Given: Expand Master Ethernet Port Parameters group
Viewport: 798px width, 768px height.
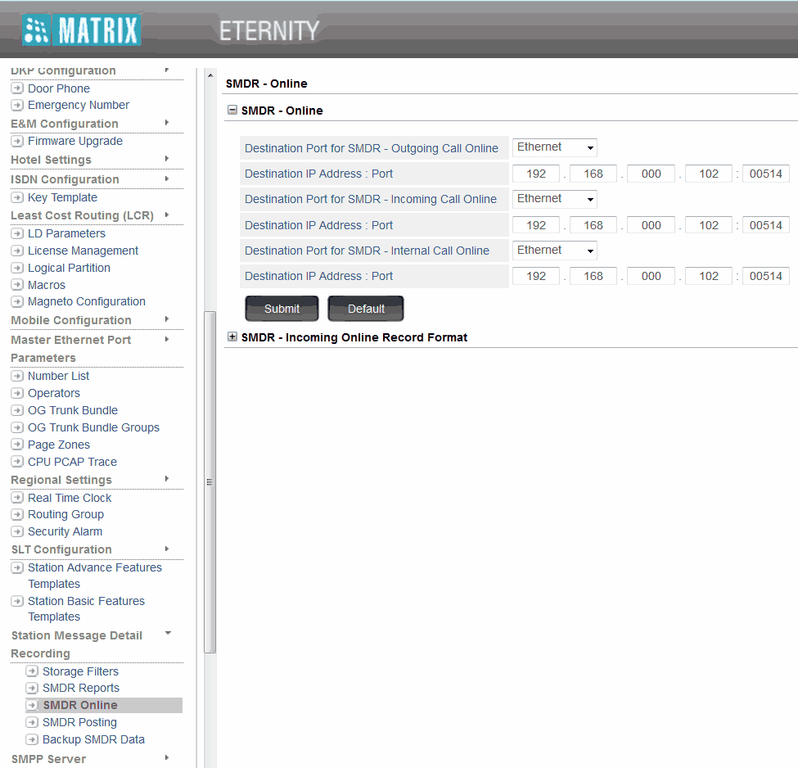Looking at the screenshot, I should pyautogui.click(x=167, y=339).
